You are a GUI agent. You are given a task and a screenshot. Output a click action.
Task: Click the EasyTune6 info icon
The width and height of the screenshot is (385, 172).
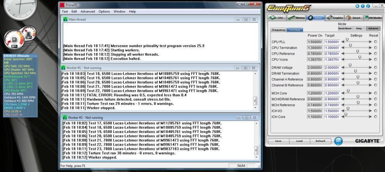[368, 6]
